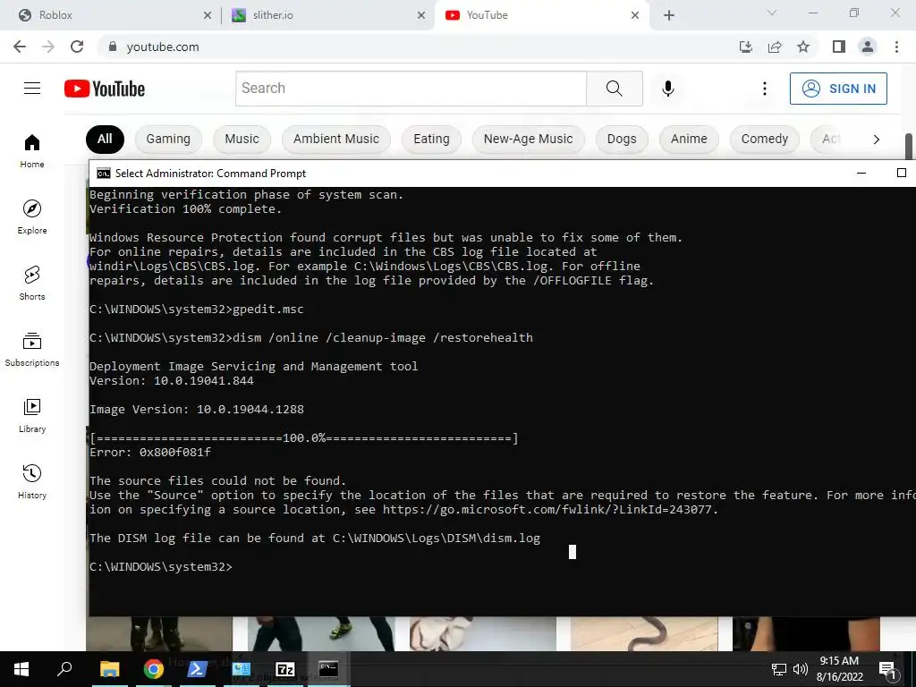Select the Comedy category chip
Image resolution: width=916 pixels, height=687 pixels.
tap(764, 139)
